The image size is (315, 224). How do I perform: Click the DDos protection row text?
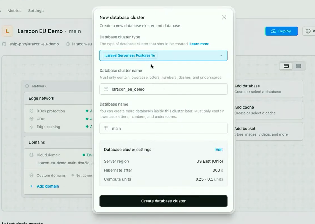(51, 111)
